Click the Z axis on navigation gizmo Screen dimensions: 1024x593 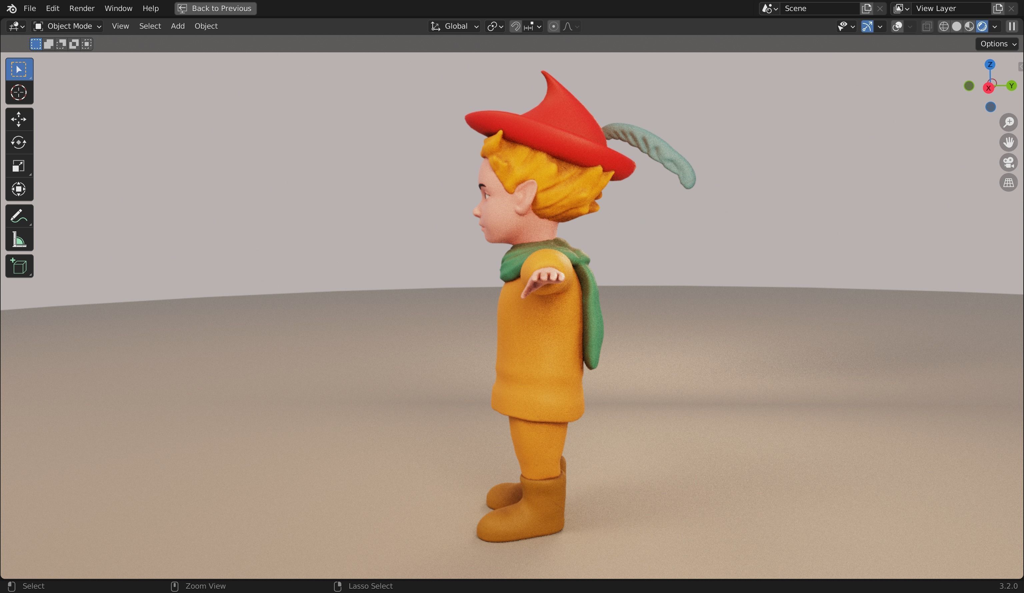(x=990, y=65)
